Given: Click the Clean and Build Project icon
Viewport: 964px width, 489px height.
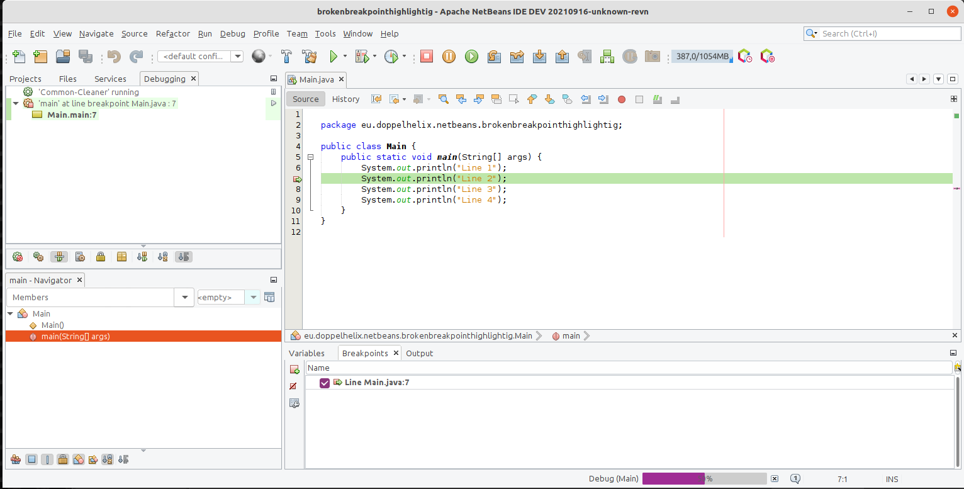Looking at the screenshot, I should pos(309,57).
